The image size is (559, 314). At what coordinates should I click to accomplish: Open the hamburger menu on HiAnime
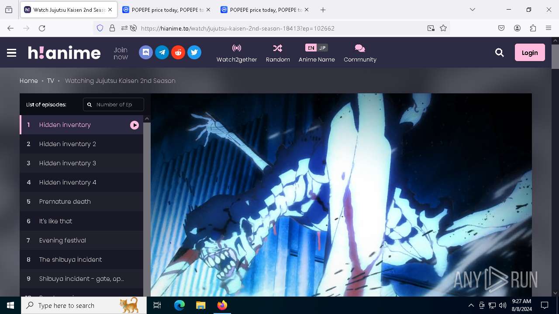point(12,53)
